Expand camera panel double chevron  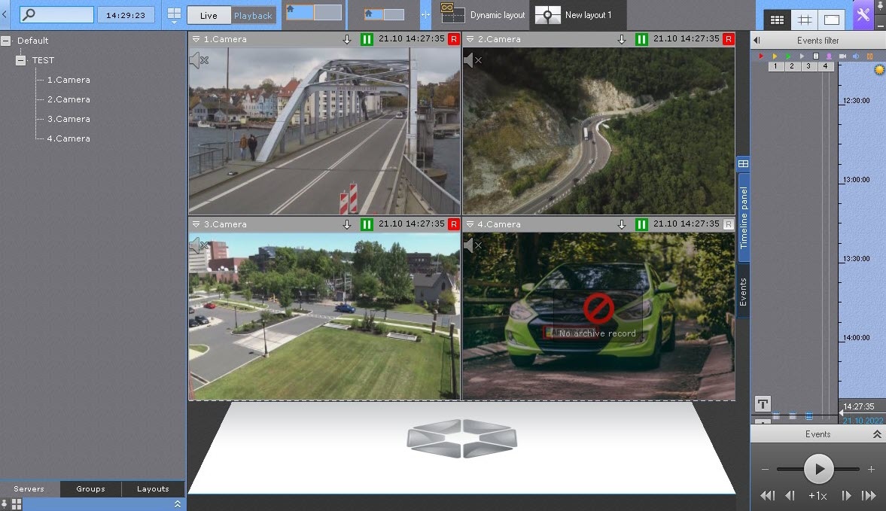pyautogui.click(x=178, y=503)
